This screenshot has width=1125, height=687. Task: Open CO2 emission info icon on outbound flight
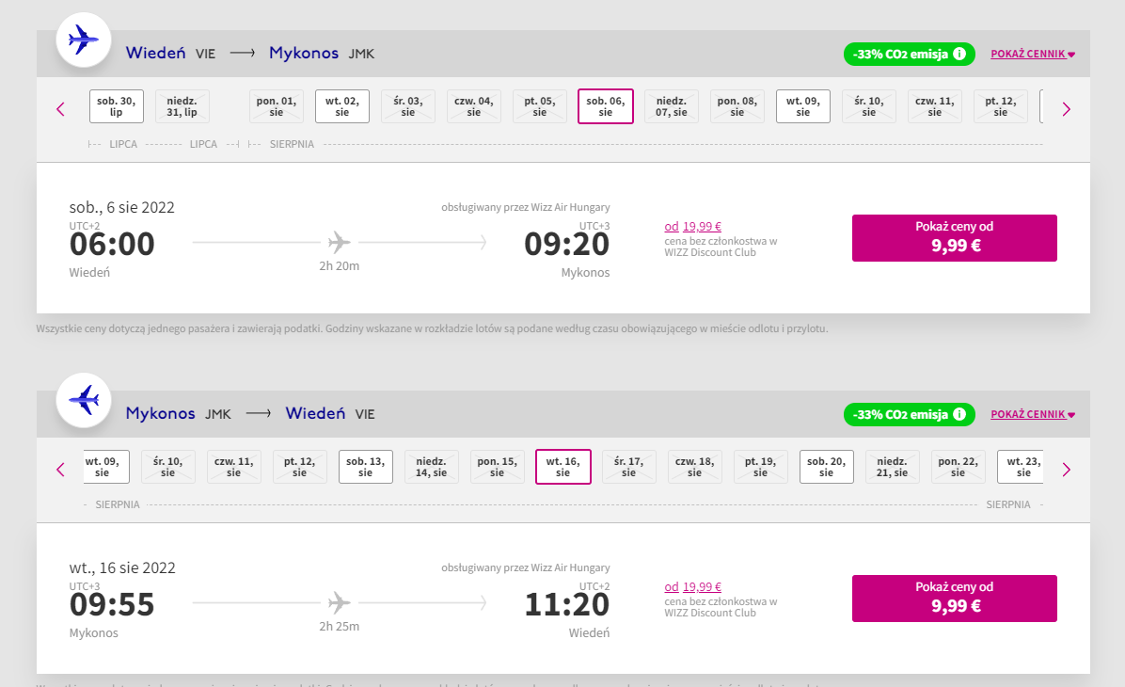point(959,54)
